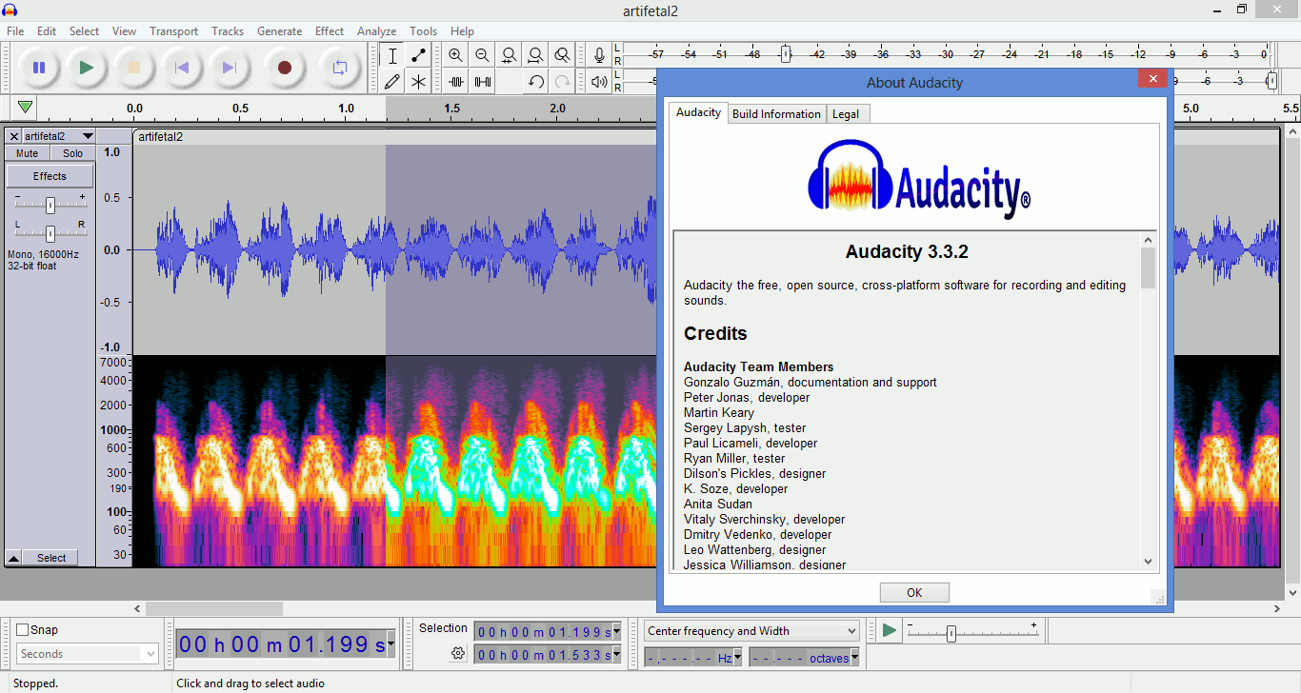Click the selection start time field
The height and width of the screenshot is (693, 1301).
click(x=543, y=632)
